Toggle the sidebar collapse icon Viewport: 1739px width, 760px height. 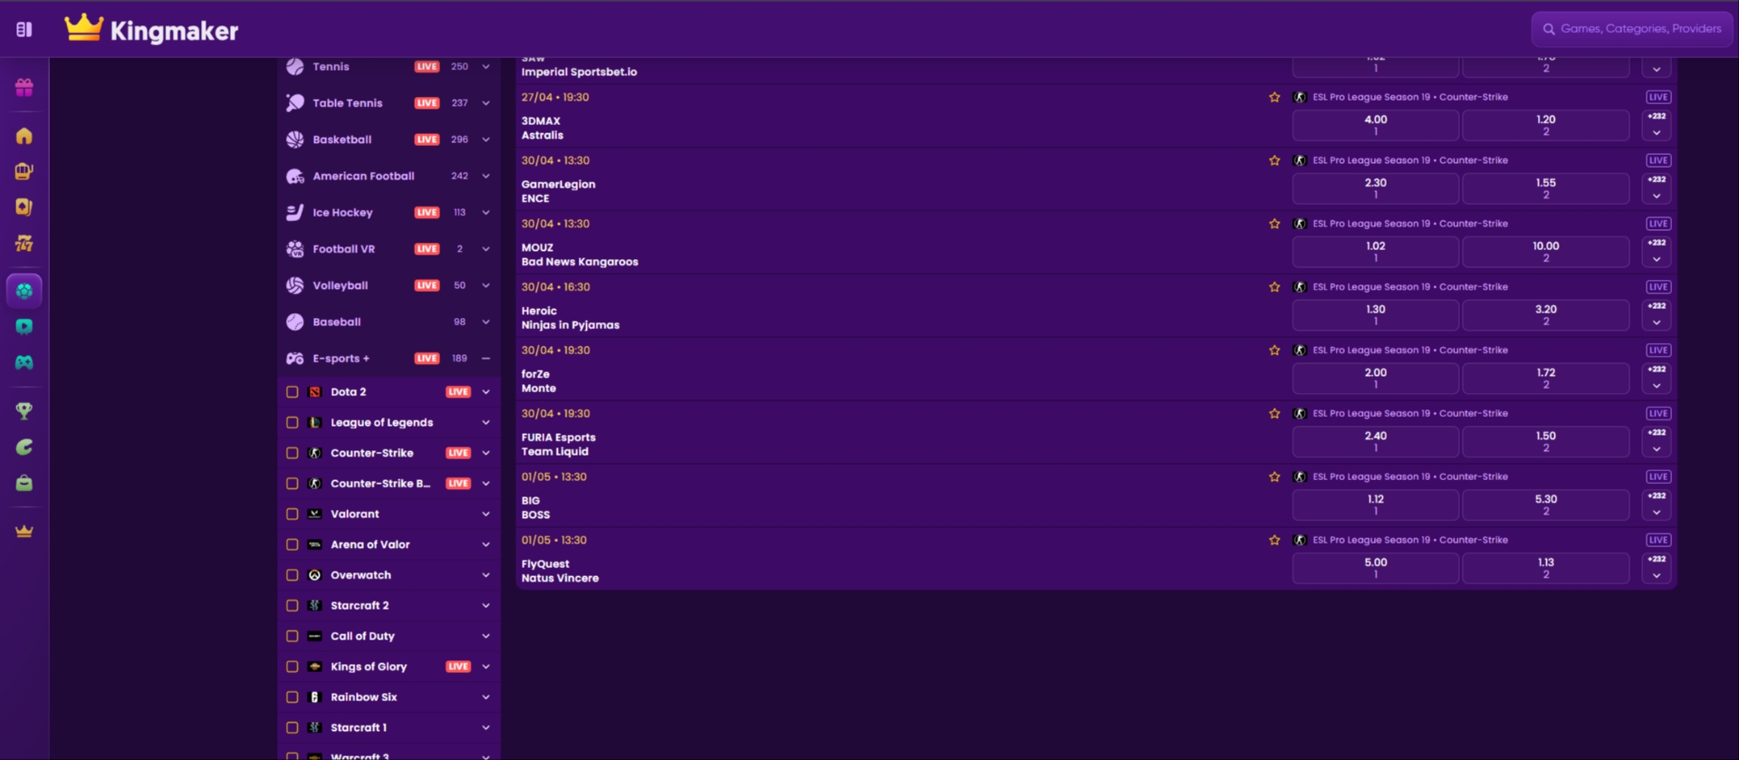pos(24,30)
